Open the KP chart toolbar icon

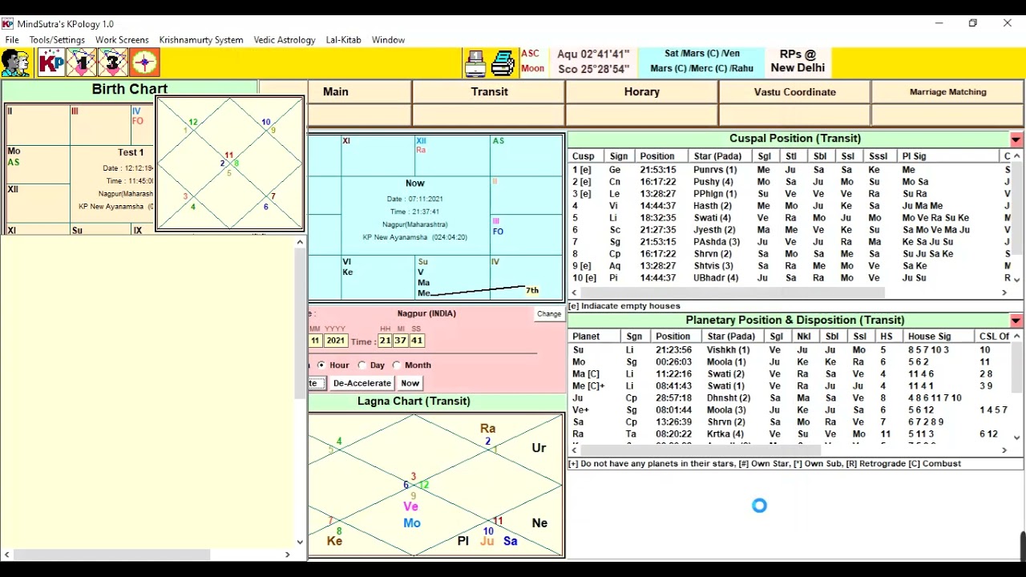coord(50,63)
